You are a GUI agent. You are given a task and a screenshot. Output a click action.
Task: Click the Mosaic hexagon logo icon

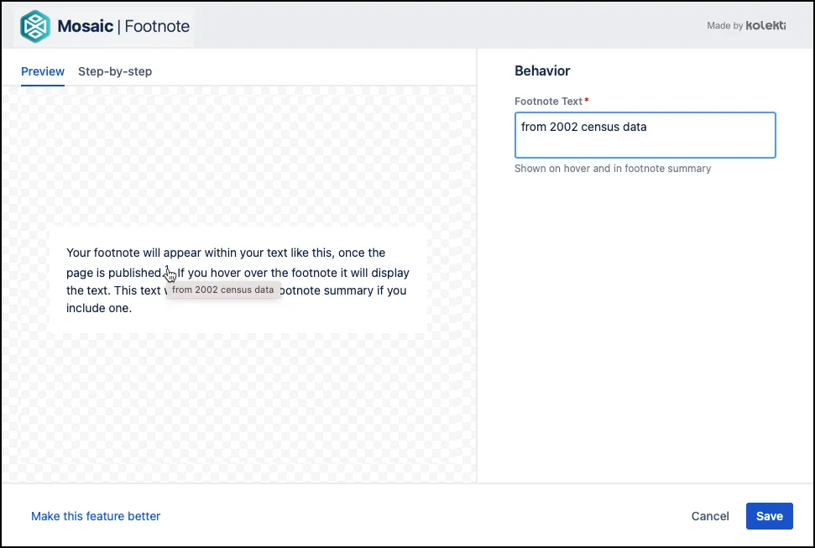pos(34,26)
